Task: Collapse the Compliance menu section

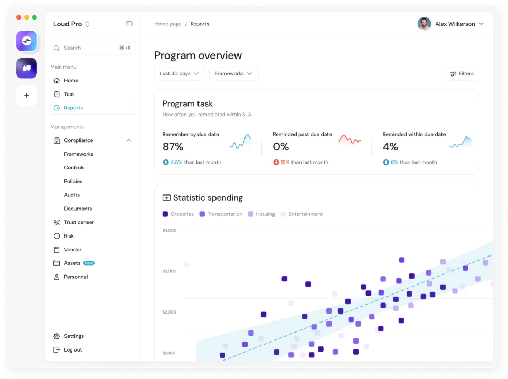Action: (x=129, y=140)
